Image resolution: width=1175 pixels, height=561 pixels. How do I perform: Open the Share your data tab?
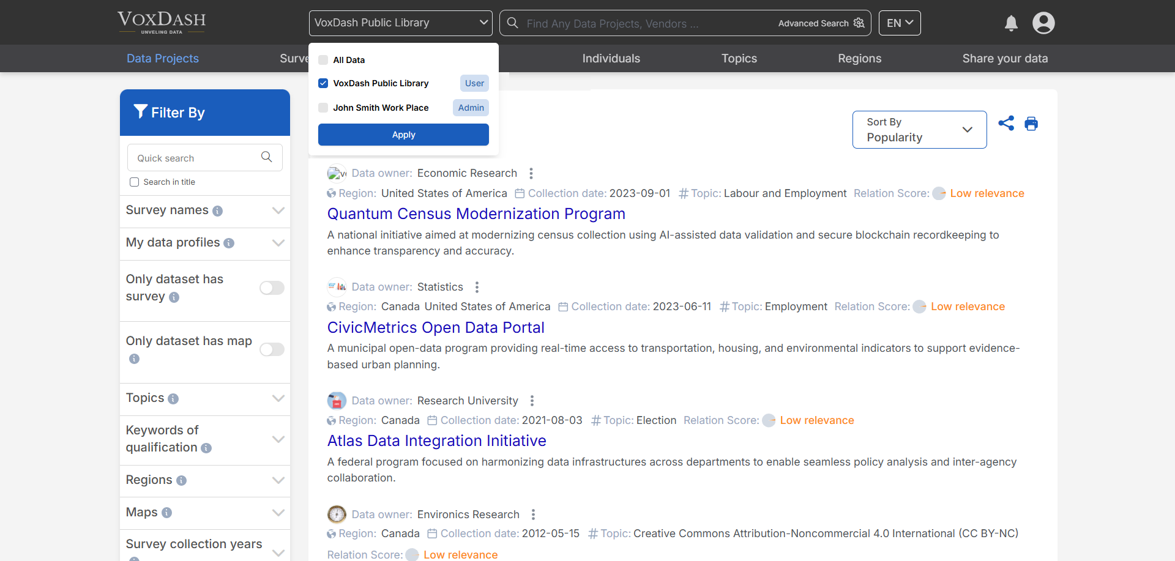pyautogui.click(x=1005, y=59)
